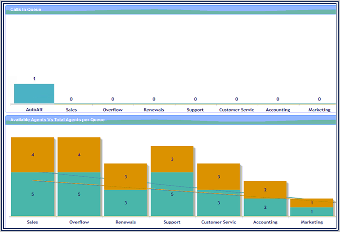Select the Calls In Queue panel header
Viewport: 340px width, 232px height.
point(26,9)
